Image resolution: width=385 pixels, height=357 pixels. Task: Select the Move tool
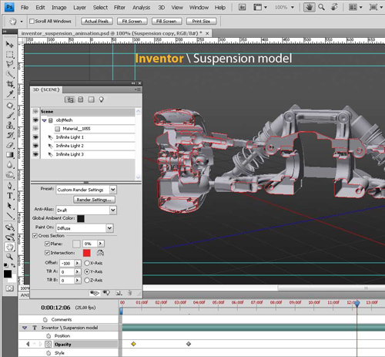(x=10, y=45)
